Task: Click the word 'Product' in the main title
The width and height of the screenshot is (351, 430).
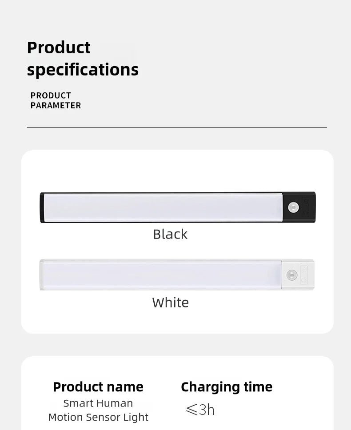Action: tap(59, 48)
